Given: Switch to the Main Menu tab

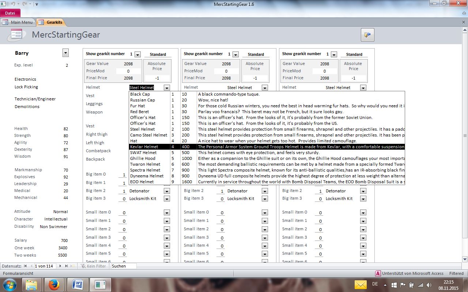Looking at the screenshot, I should [x=18, y=22].
